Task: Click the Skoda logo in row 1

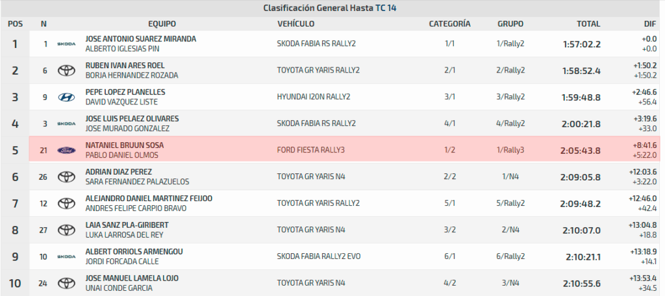Action: coord(67,43)
